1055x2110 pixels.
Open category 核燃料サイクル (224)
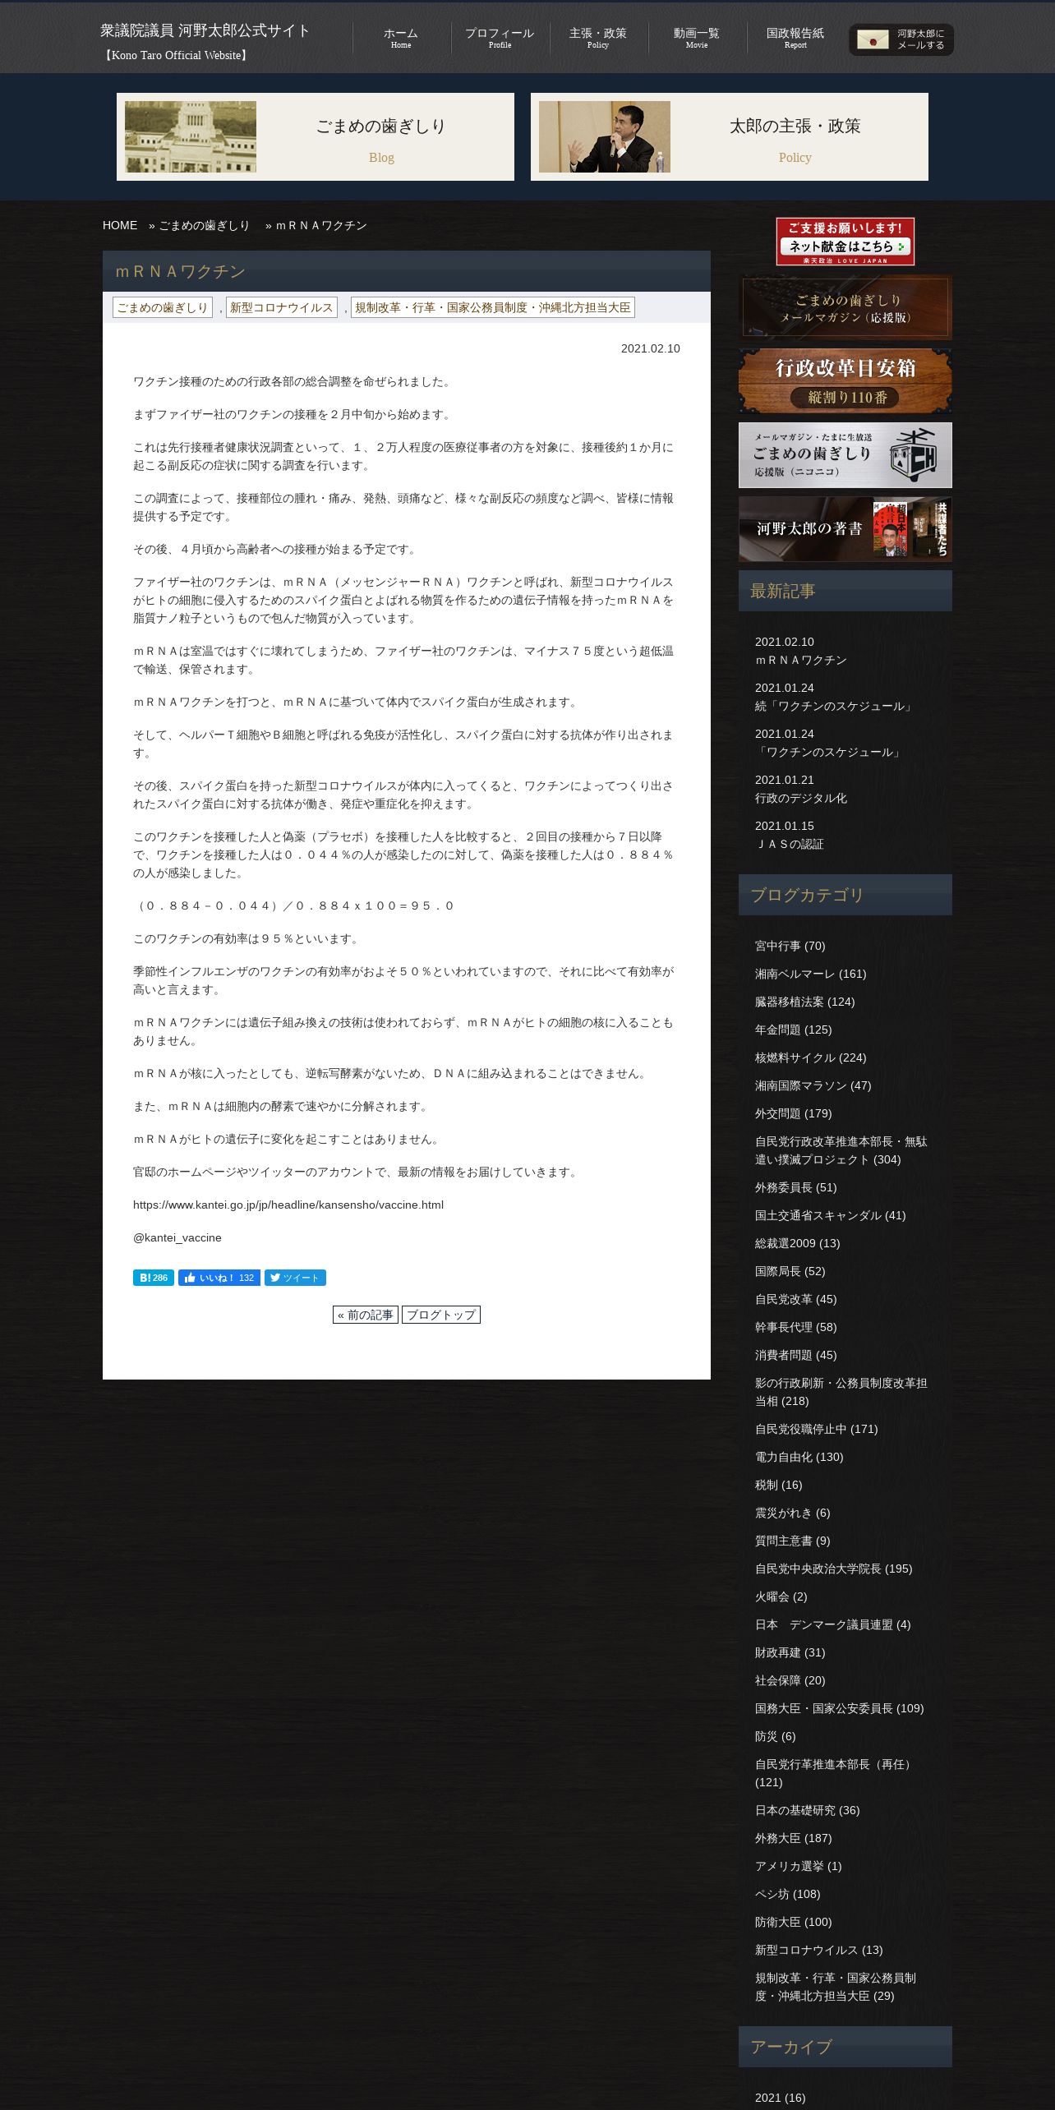[811, 1057]
